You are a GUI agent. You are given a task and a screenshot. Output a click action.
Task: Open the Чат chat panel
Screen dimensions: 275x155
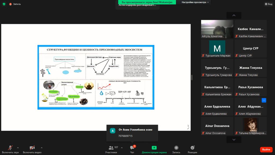coord(132,149)
